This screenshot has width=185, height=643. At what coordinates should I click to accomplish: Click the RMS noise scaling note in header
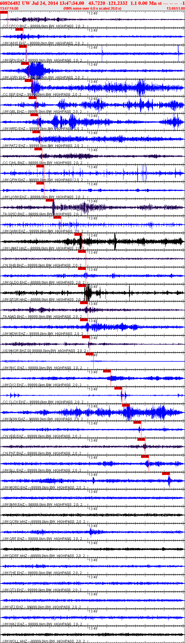[x=93, y=8]
